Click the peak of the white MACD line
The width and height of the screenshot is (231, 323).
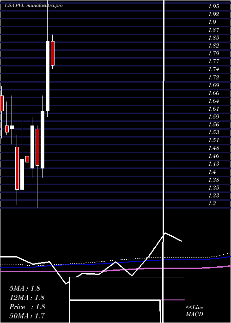pos(165,233)
